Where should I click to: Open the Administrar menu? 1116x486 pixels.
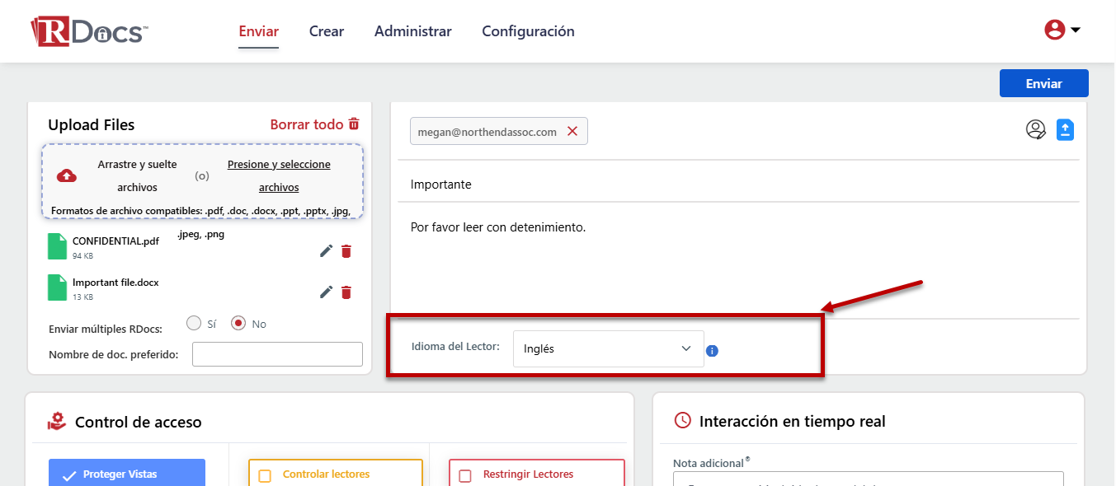pyautogui.click(x=412, y=31)
